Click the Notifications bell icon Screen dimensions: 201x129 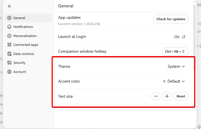pyautogui.click(x=9, y=27)
